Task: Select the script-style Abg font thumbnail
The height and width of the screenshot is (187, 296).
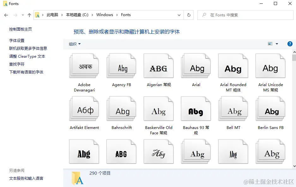Action: click(x=159, y=151)
